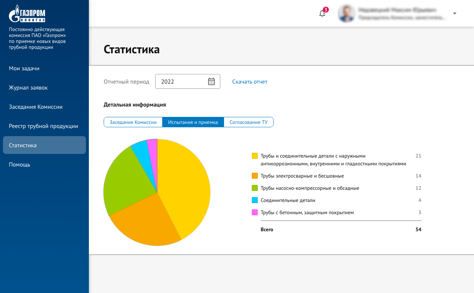This screenshot has height=293, width=474.
Task: Open 'Реестр трубной продукции' in sidebar
Action: 43,126
